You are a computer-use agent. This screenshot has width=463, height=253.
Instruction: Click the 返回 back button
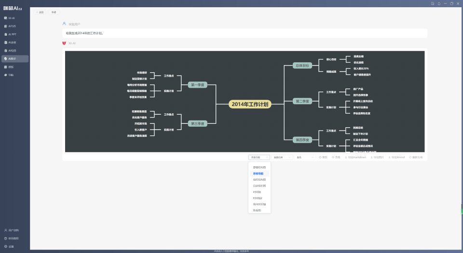[x=41, y=12]
